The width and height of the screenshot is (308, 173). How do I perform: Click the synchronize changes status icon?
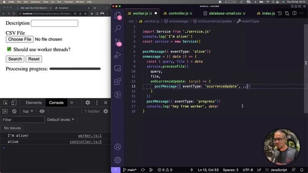[x=143, y=170]
